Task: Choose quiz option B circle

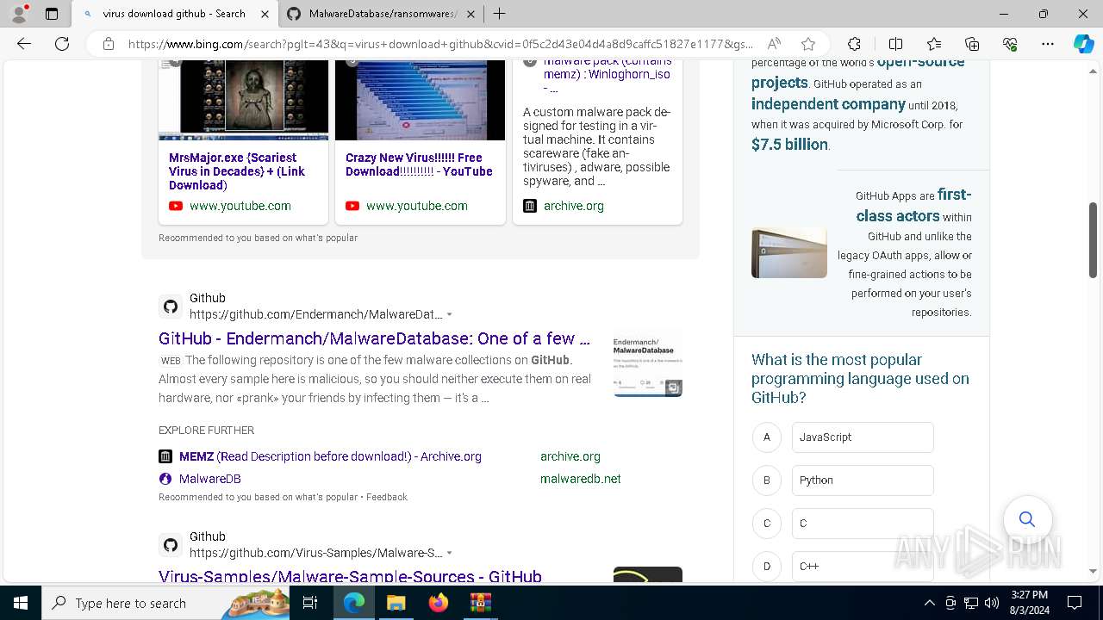Action: (766, 480)
